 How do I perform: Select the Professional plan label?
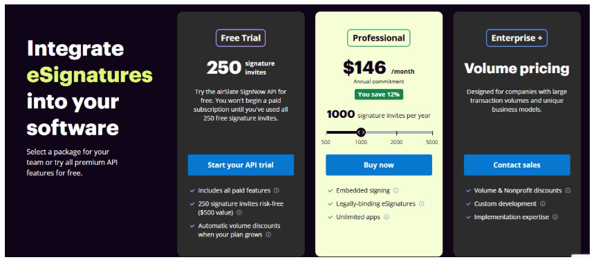pos(379,38)
